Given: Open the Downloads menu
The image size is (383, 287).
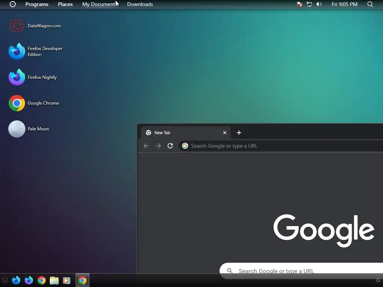Looking at the screenshot, I should point(140,4).
